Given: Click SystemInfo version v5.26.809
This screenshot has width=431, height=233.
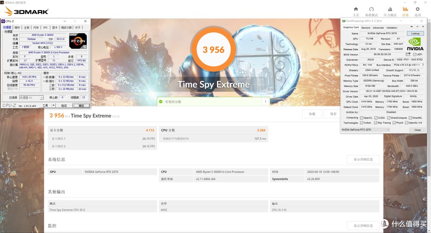Looking at the screenshot, I should 313,179.
